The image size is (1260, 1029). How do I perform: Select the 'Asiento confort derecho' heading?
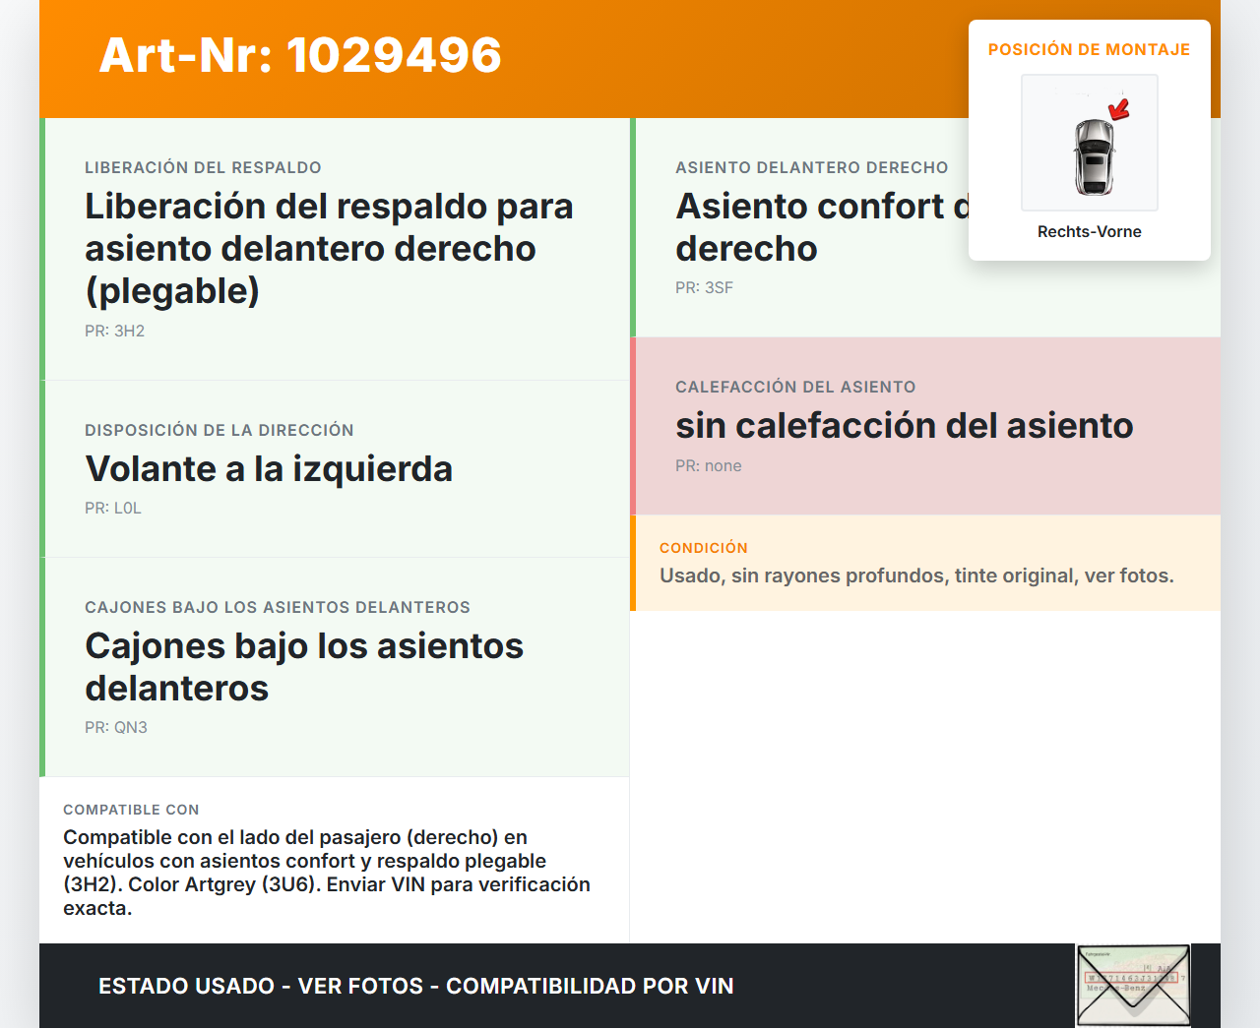(x=817, y=227)
